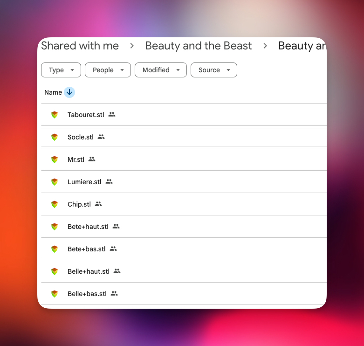Open the Source filter dropdown
The image size is (364, 346).
pyautogui.click(x=214, y=70)
